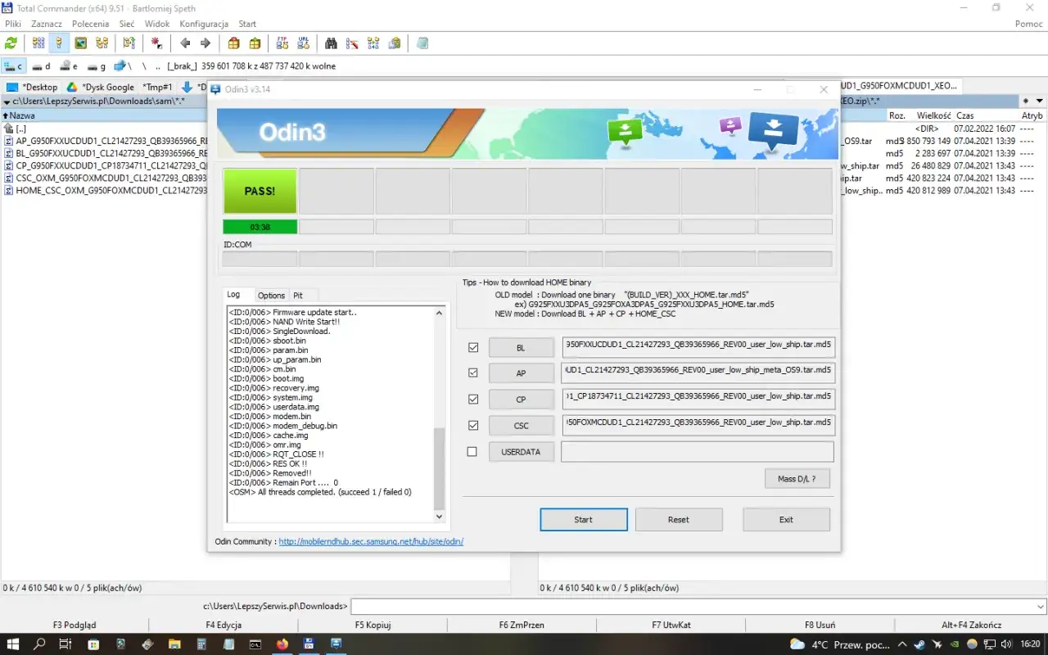Viewport: 1048px width, 655px height.
Task: Click the AP file select button
Action: (x=521, y=373)
